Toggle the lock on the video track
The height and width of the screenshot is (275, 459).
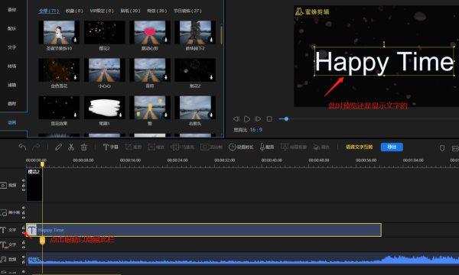point(24,186)
